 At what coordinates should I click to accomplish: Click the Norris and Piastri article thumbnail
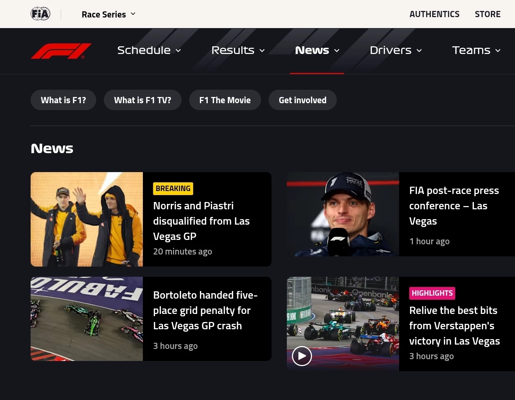click(x=87, y=219)
